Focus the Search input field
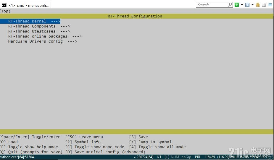274x160 pixels. pos(212,5)
